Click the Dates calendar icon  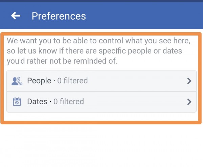click(x=17, y=102)
